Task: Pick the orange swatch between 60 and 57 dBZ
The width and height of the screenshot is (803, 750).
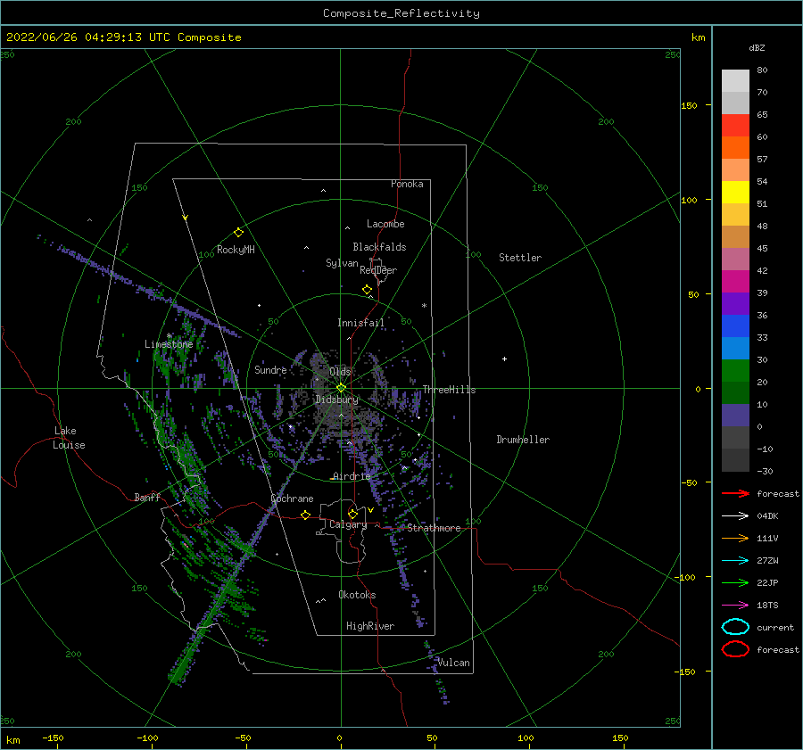Action: click(x=735, y=147)
